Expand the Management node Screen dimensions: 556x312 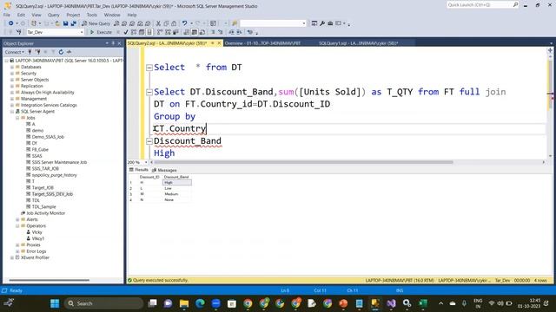tap(12, 99)
